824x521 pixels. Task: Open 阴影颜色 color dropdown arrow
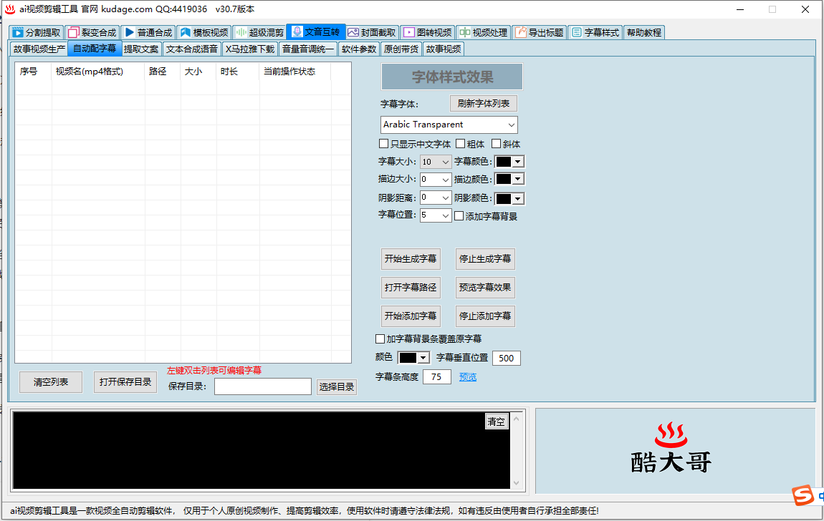tap(518, 199)
